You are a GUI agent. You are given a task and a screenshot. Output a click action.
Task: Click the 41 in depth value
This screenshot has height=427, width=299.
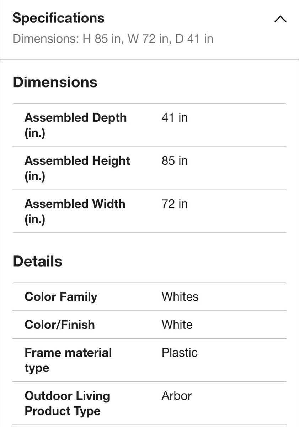click(x=175, y=118)
